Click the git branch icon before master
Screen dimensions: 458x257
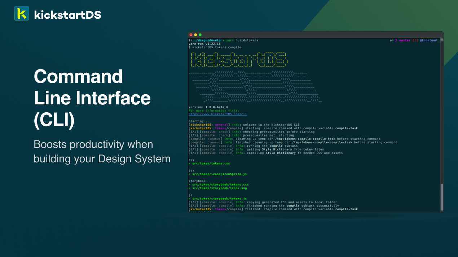[x=396, y=40]
